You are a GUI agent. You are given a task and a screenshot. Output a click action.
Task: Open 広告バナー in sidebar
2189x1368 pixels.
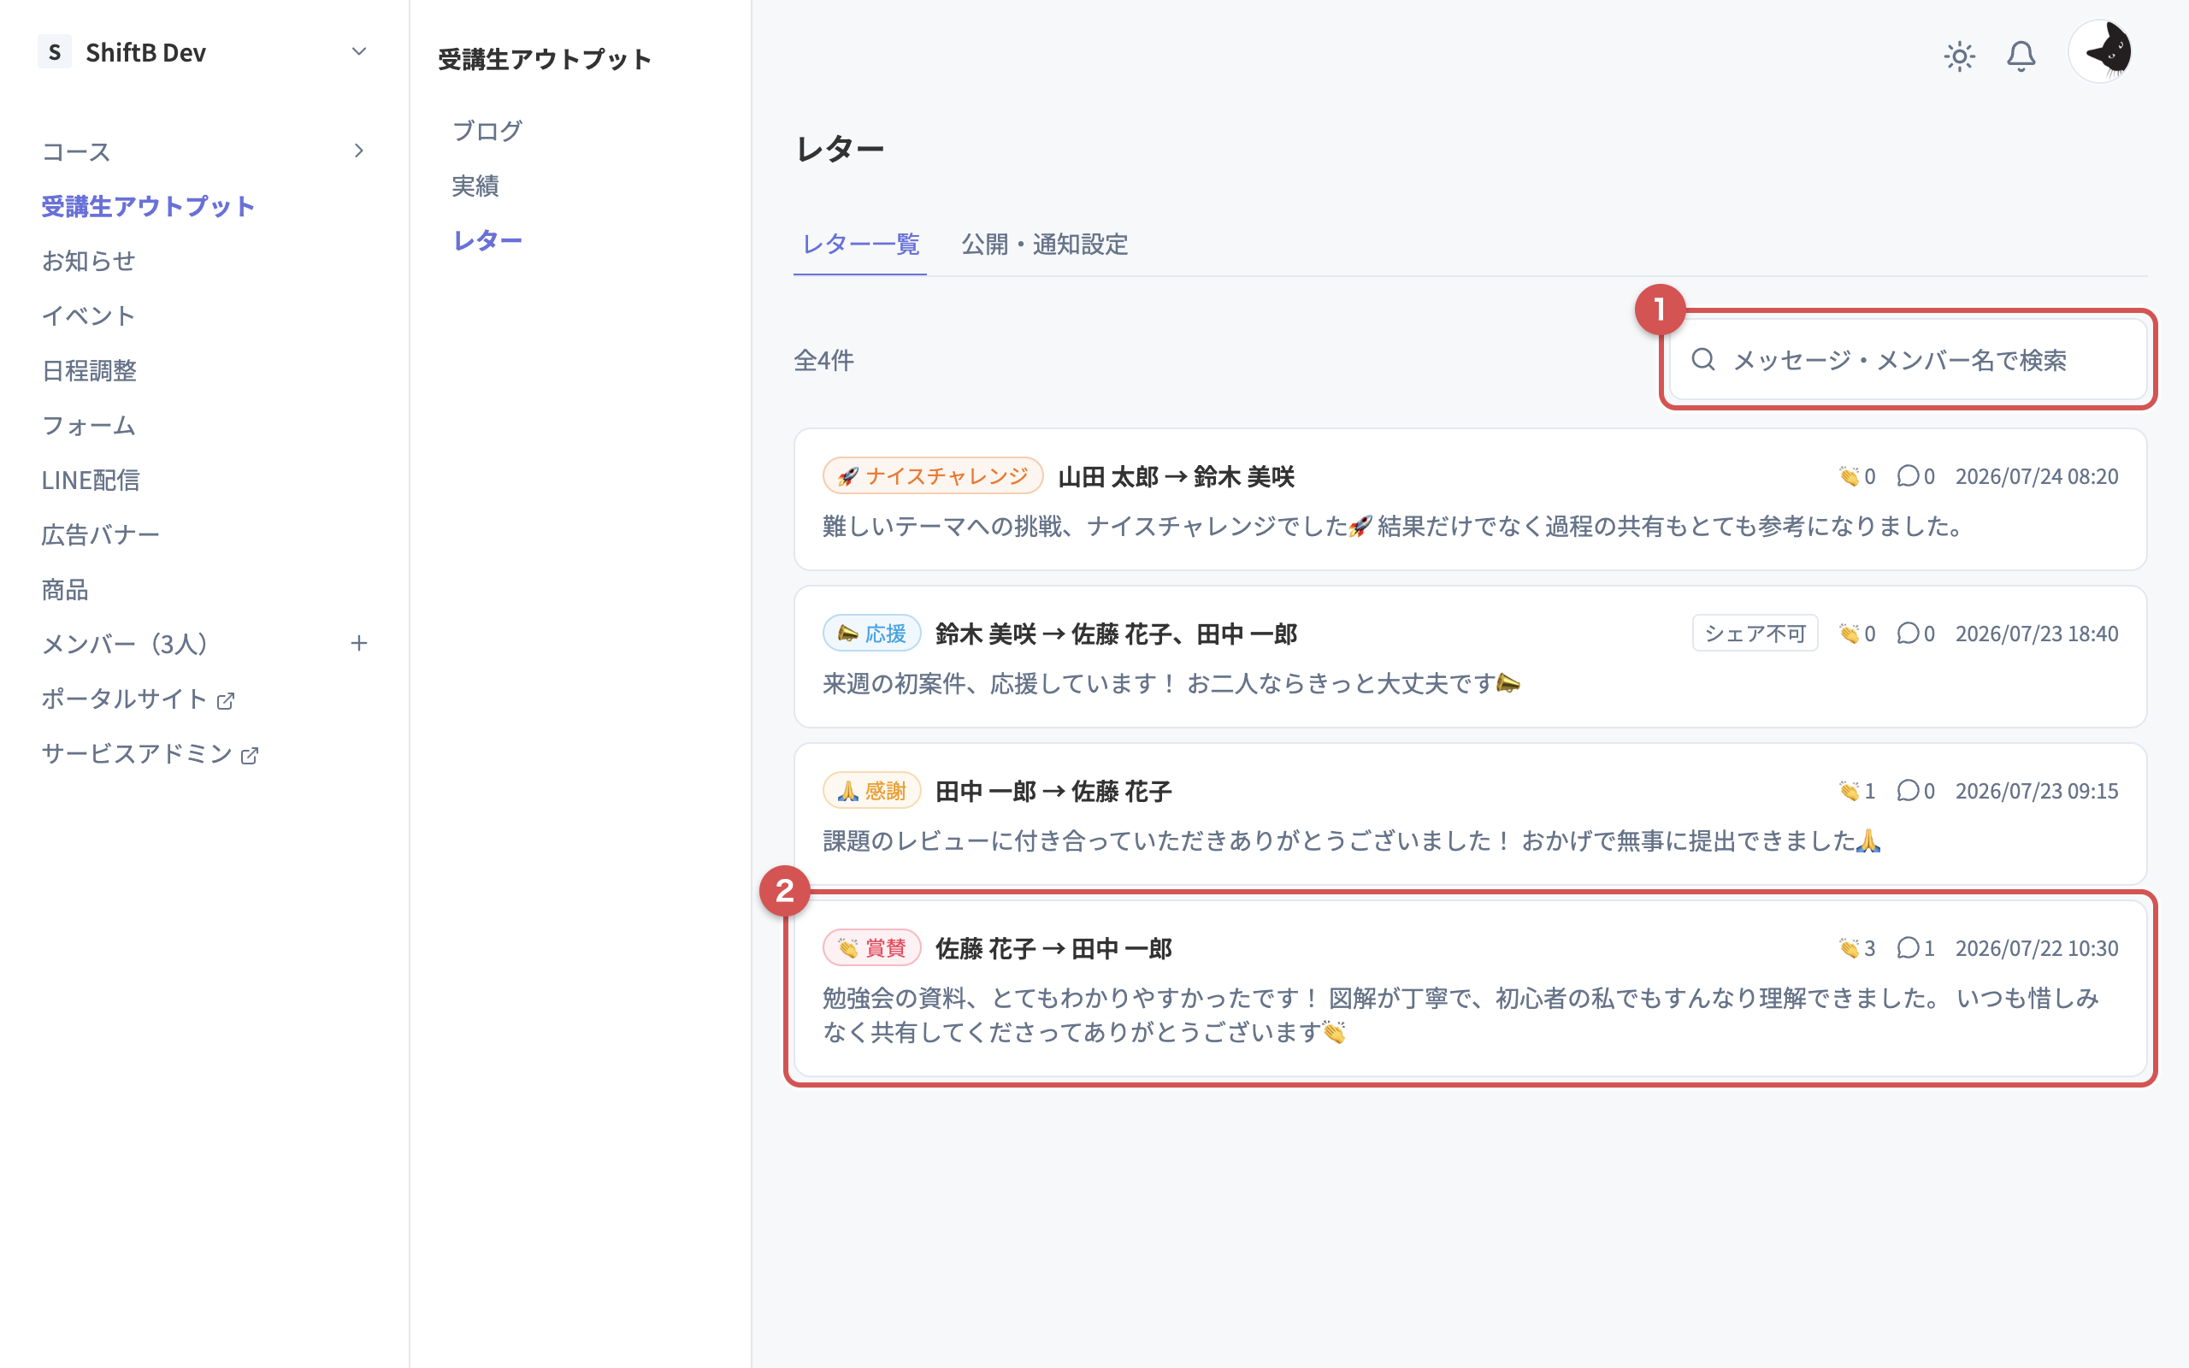point(99,534)
